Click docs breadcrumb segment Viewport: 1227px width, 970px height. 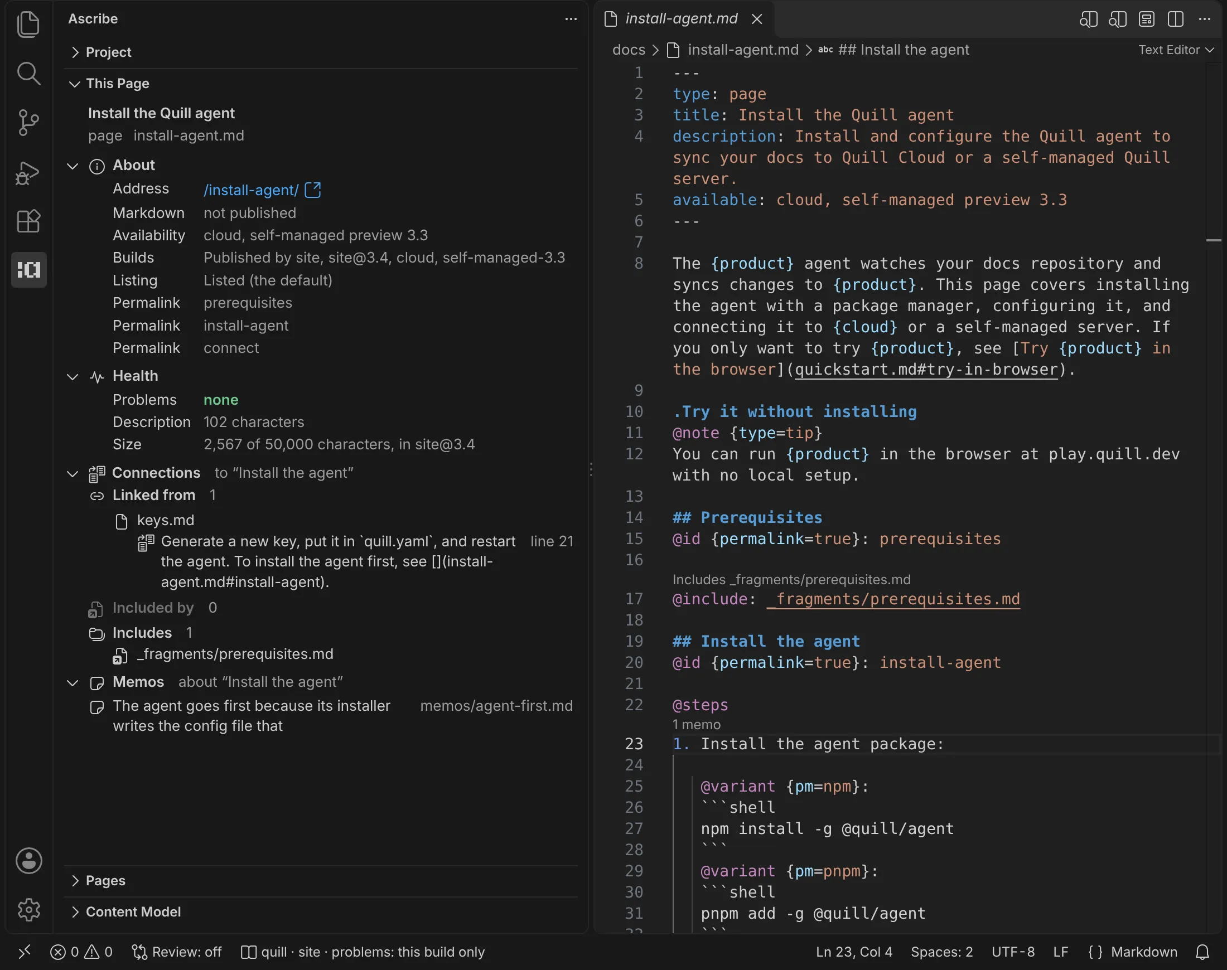click(629, 50)
